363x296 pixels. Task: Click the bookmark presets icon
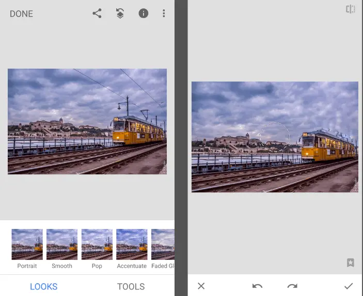point(351,262)
